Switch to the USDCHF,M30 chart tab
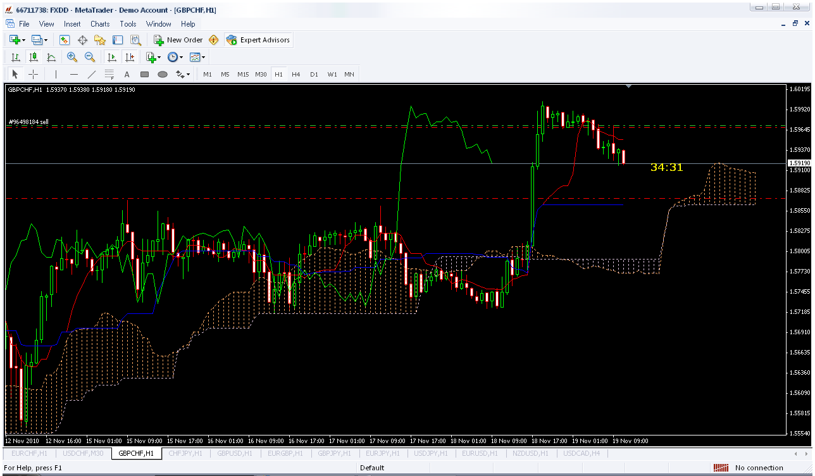 84,453
